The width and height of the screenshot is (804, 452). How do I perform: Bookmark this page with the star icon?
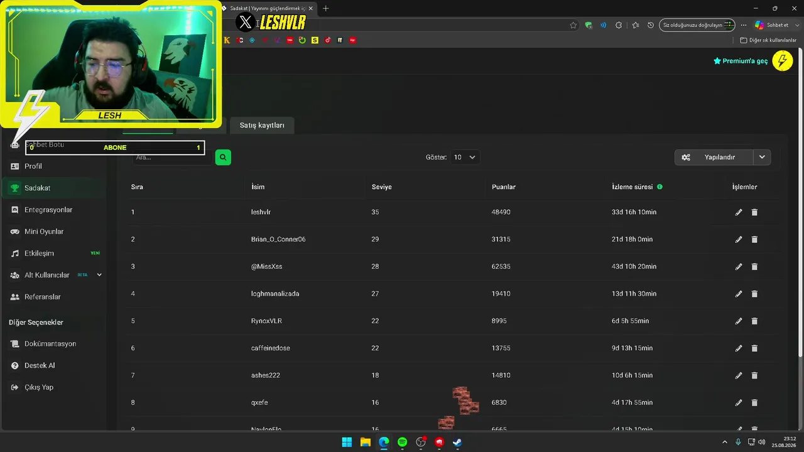pos(573,25)
